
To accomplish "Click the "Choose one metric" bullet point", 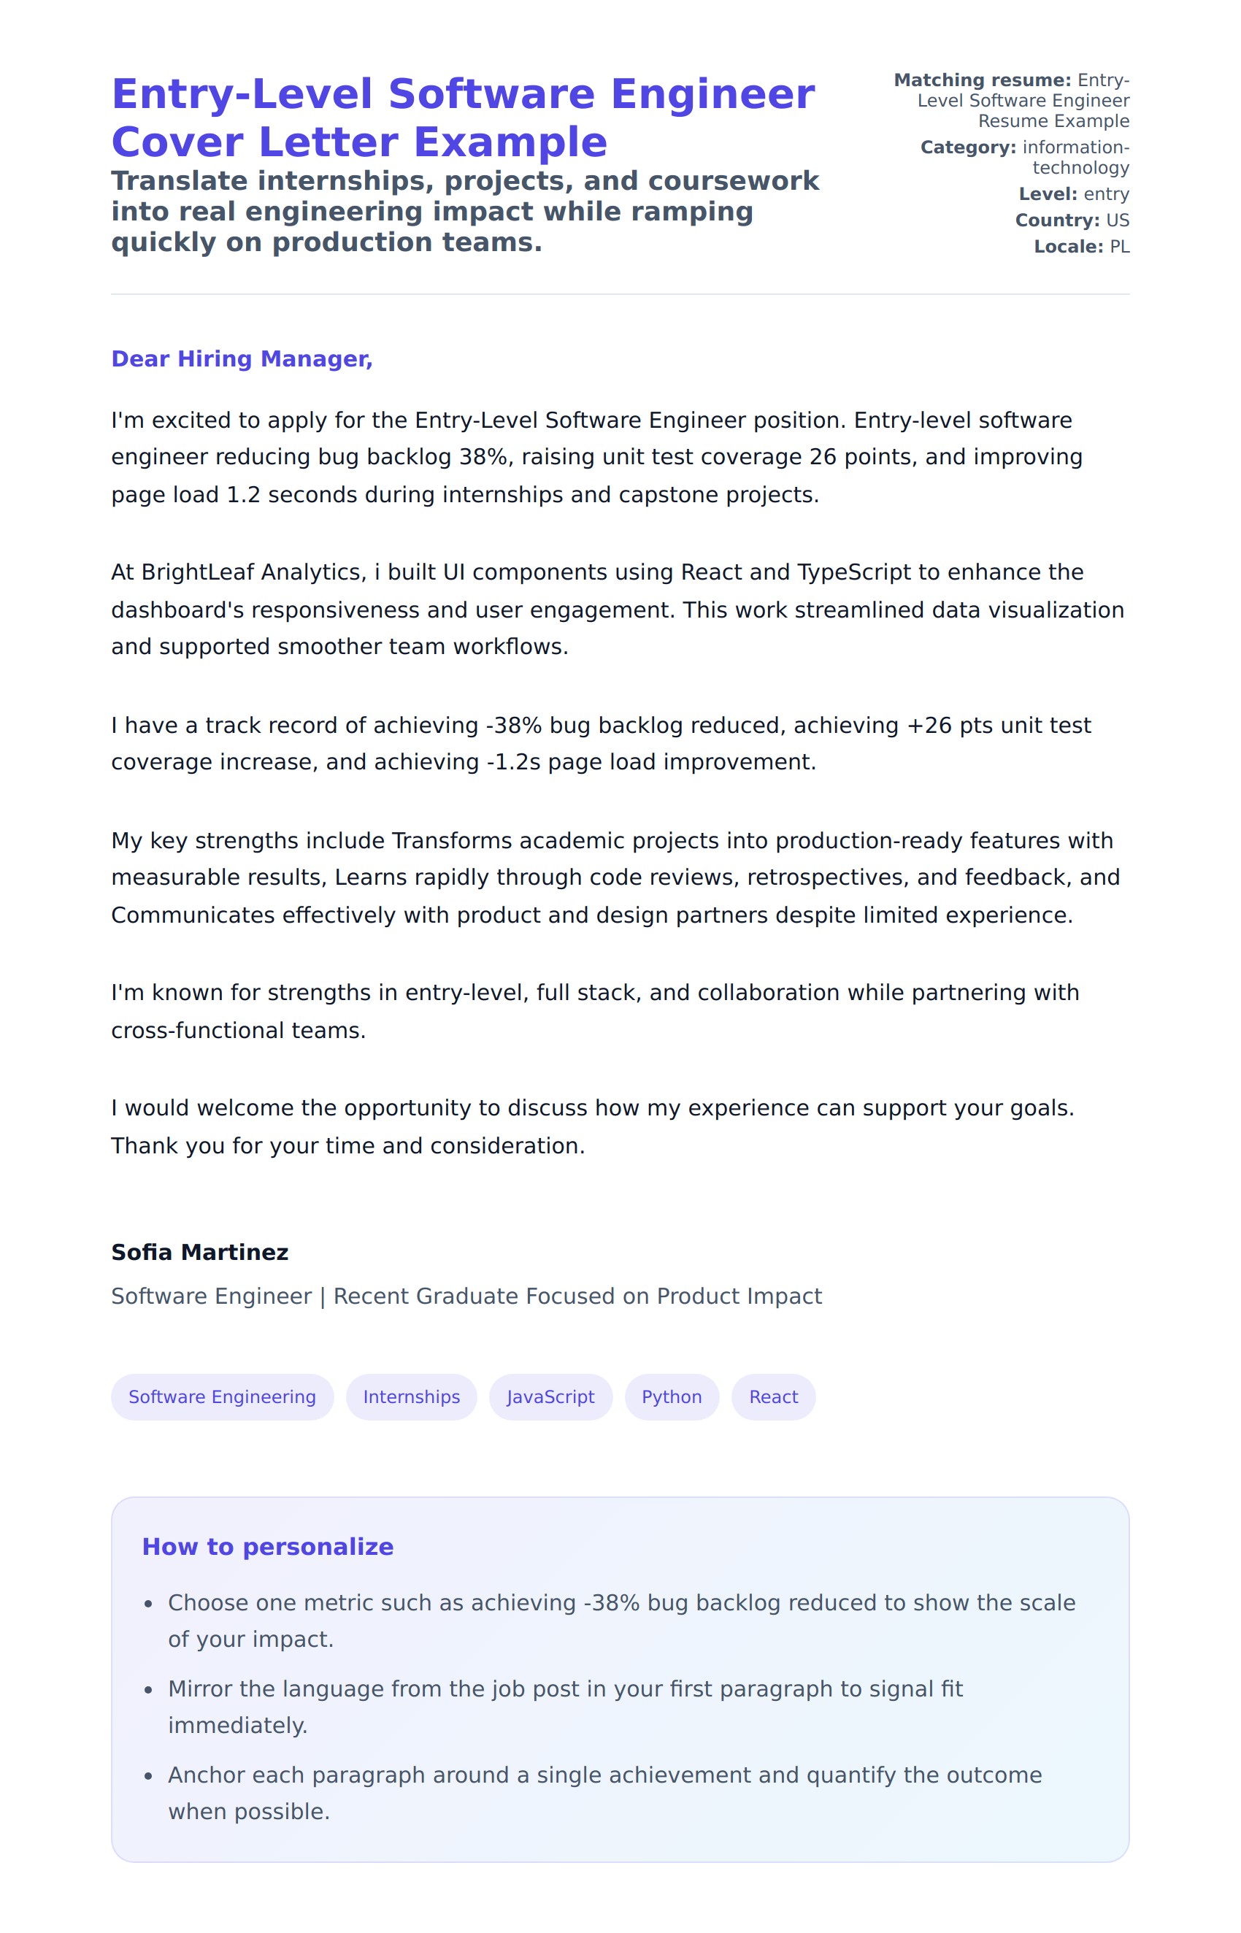I will pos(620,1621).
